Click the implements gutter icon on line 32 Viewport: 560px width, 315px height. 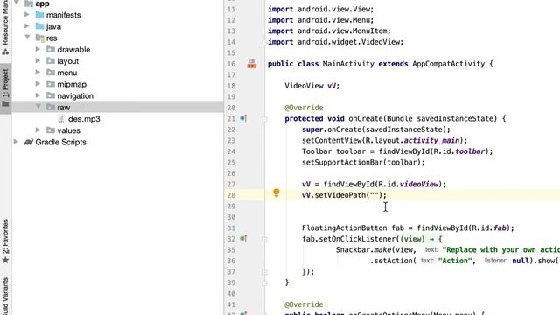pyautogui.click(x=243, y=238)
